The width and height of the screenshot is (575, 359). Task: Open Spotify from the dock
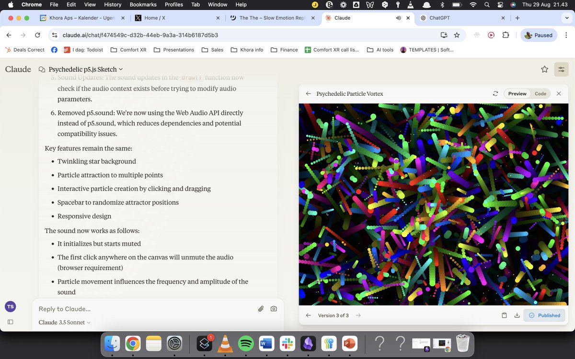[246, 344]
